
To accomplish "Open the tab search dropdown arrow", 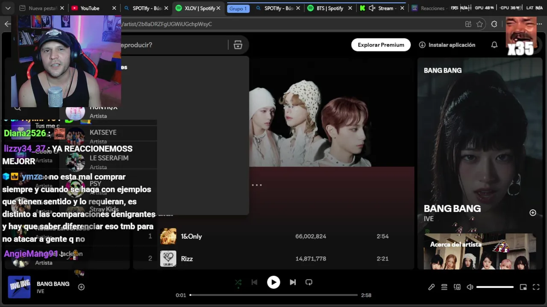I will point(8,8).
